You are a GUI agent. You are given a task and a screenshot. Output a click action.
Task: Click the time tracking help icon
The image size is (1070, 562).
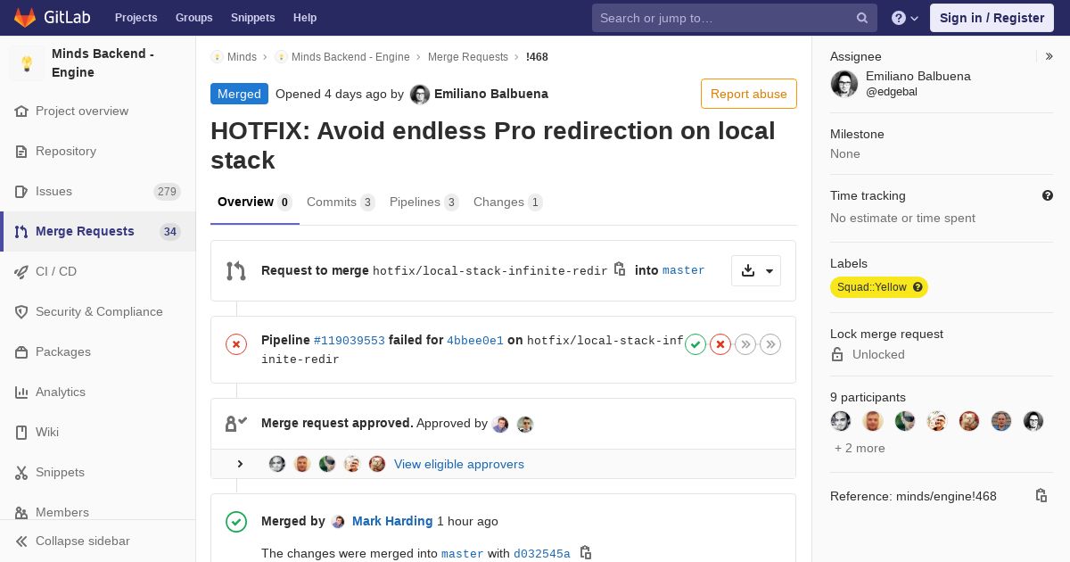tap(1048, 195)
